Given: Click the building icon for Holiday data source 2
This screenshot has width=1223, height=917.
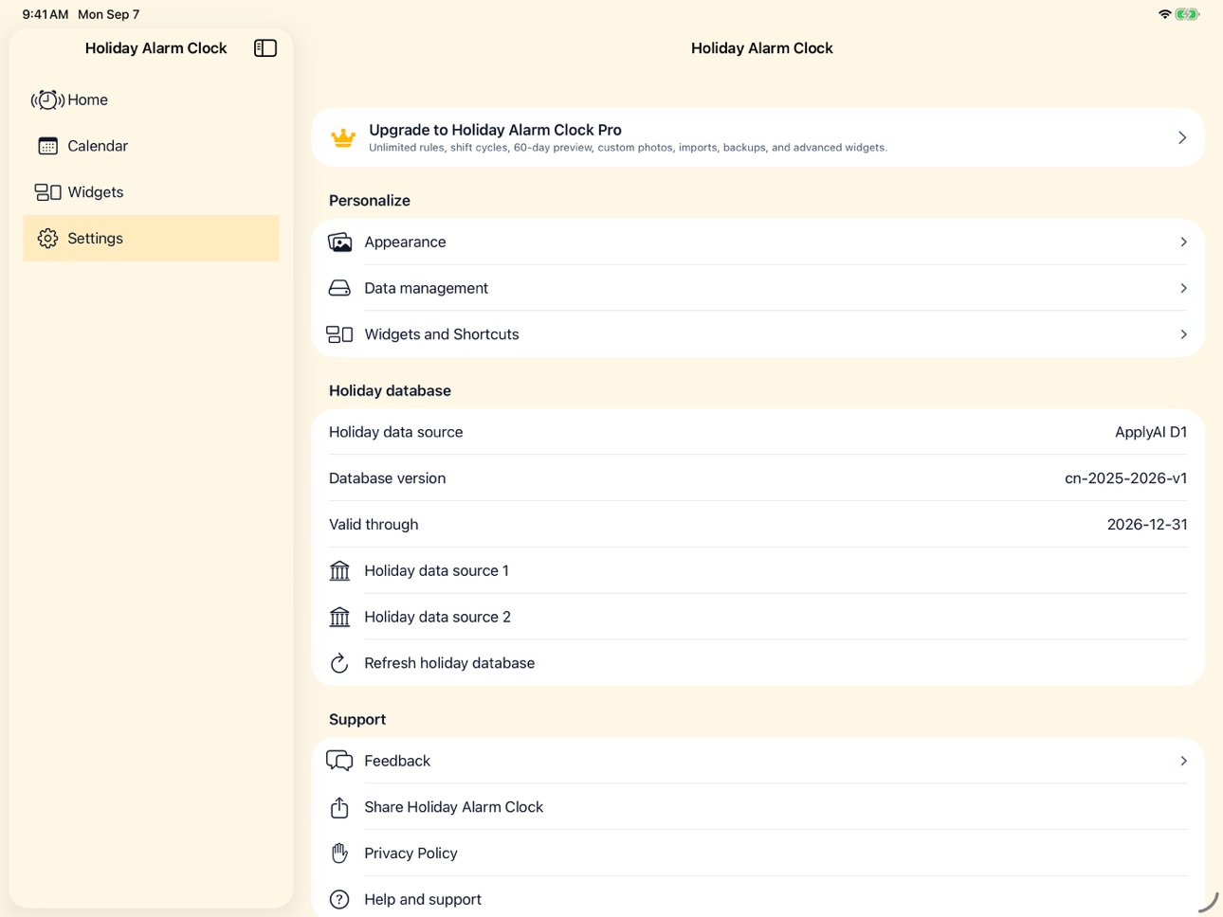Looking at the screenshot, I should (x=339, y=617).
